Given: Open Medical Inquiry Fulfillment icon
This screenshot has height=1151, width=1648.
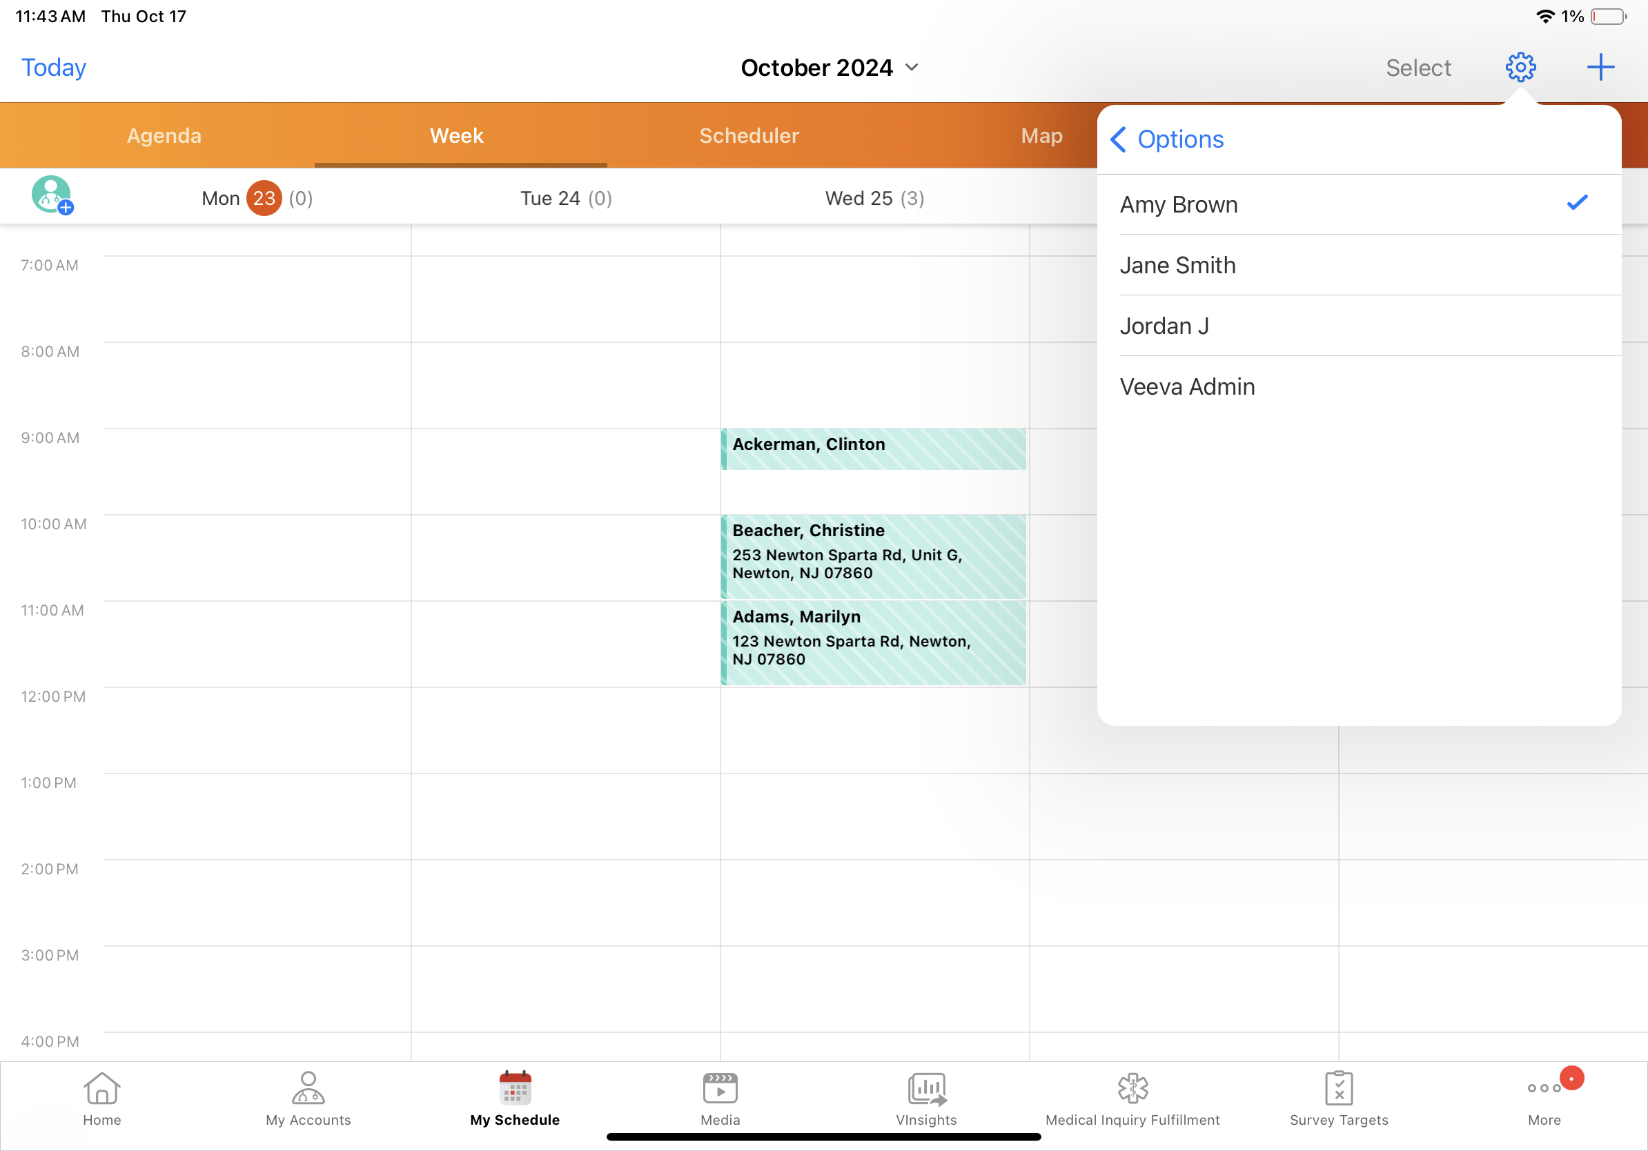Looking at the screenshot, I should click(1132, 1098).
